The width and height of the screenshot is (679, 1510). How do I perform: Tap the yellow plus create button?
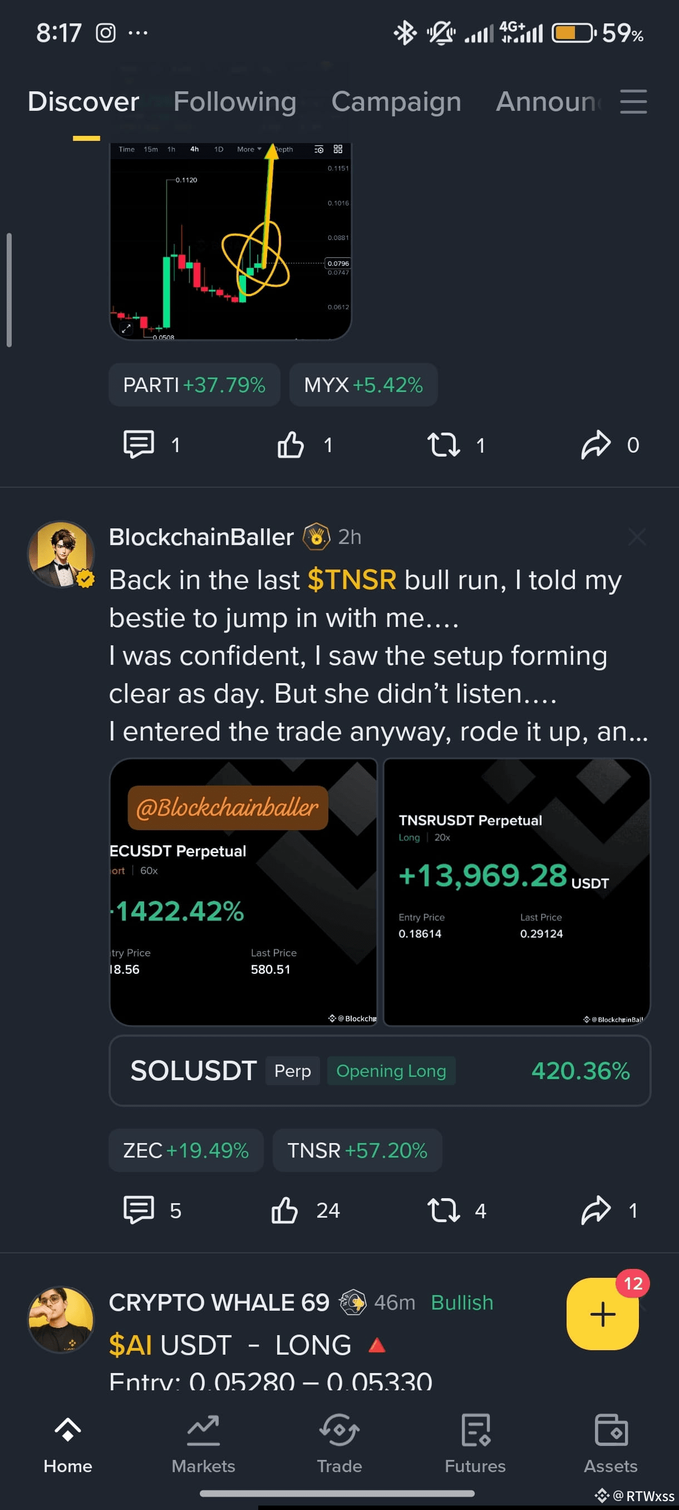[602, 1313]
